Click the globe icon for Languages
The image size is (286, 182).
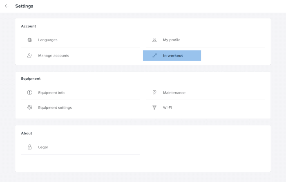click(x=30, y=40)
